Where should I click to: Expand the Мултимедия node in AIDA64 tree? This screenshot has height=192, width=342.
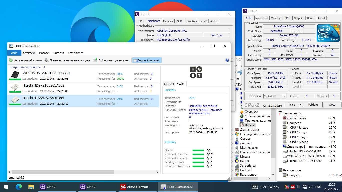pyautogui.click(x=232, y=148)
